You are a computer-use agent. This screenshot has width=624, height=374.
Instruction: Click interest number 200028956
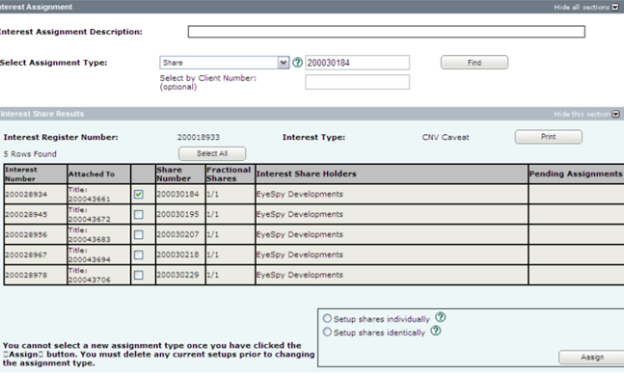pyautogui.click(x=26, y=235)
